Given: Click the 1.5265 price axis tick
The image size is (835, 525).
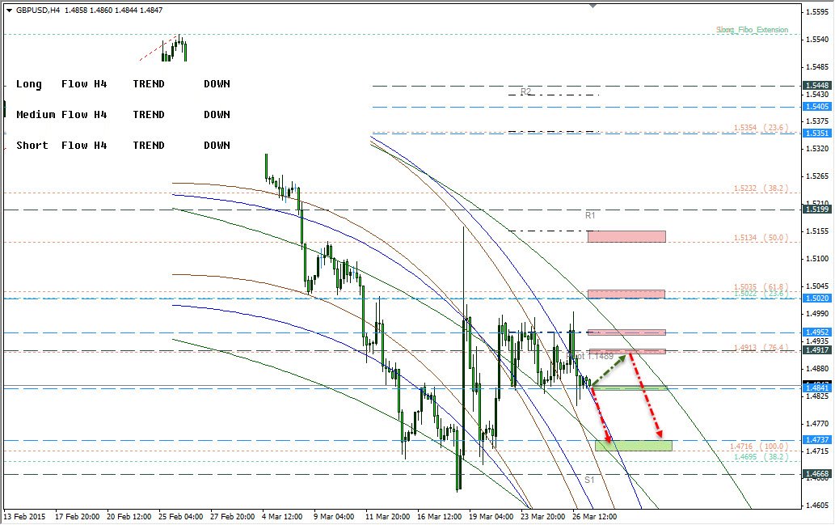Looking at the screenshot, I should tap(817, 176).
